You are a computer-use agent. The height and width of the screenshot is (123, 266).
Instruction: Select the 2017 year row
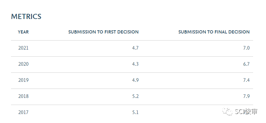pyautogui.click(x=132, y=113)
